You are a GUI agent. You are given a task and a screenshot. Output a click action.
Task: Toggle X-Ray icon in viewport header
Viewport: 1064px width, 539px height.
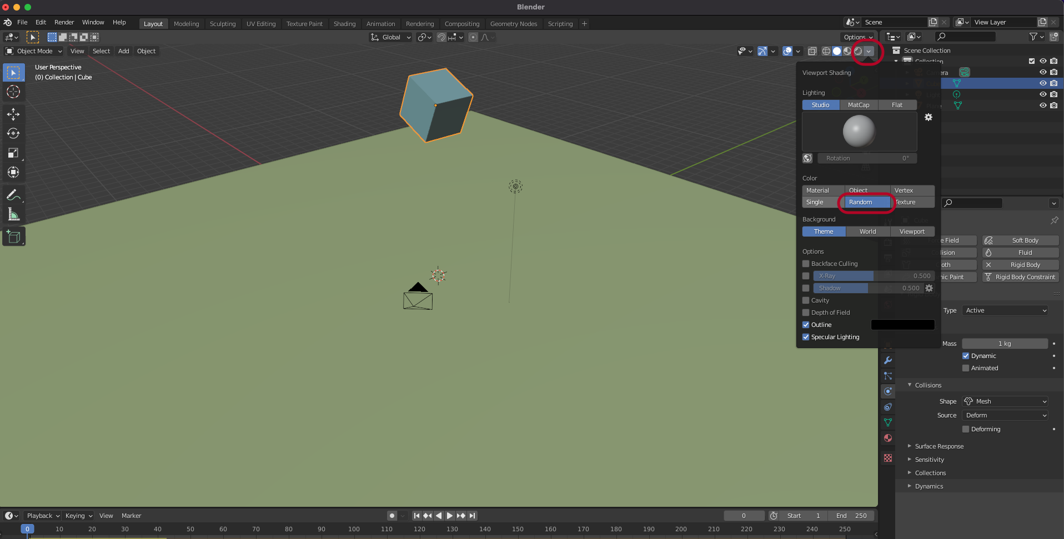812,51
